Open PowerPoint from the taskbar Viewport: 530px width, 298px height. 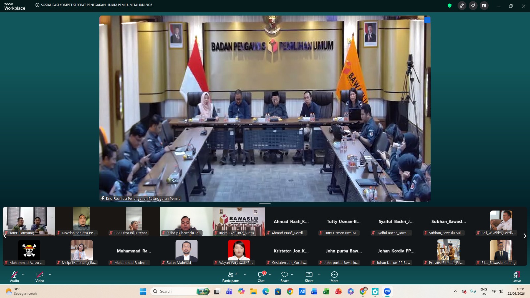[338, 291]
